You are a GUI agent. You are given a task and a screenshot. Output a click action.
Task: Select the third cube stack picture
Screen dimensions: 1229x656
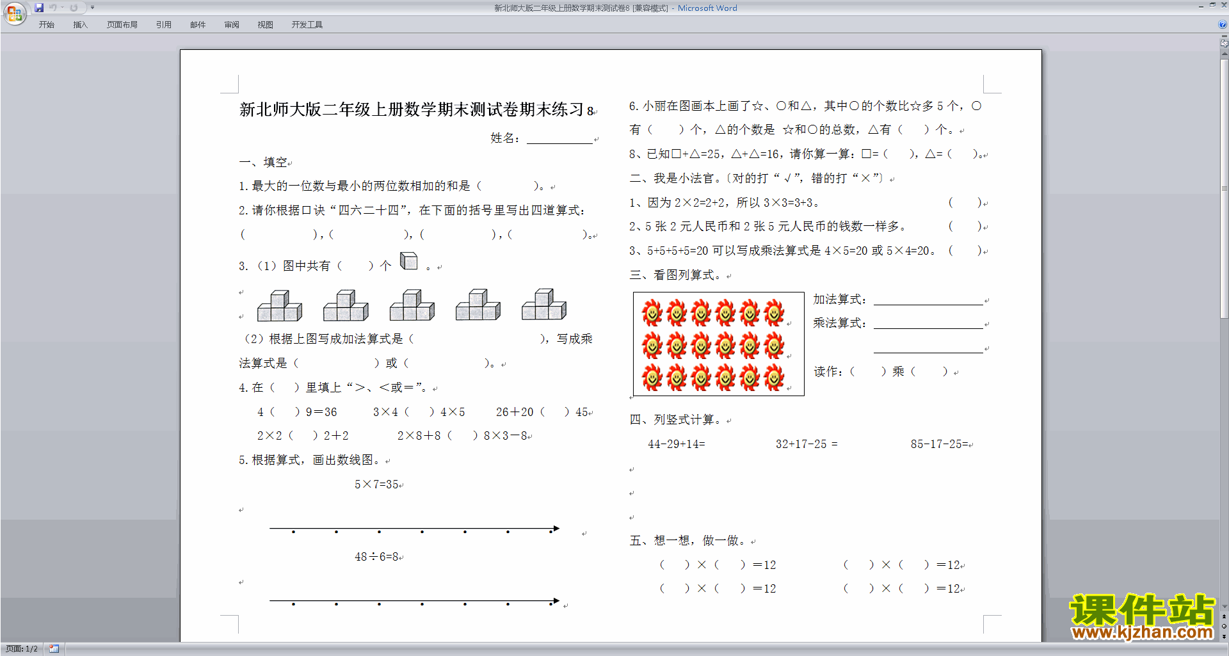412,305
